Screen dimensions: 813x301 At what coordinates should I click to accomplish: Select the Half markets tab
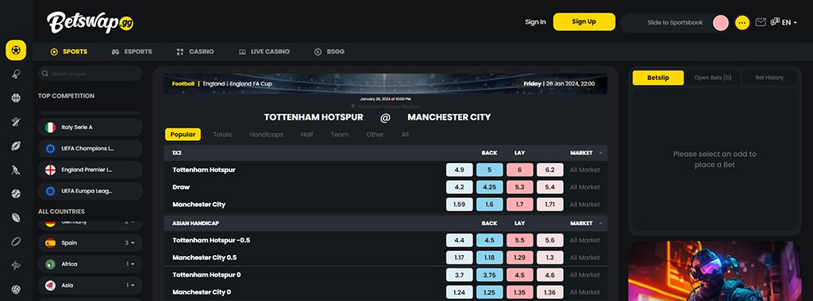point(307,135)
